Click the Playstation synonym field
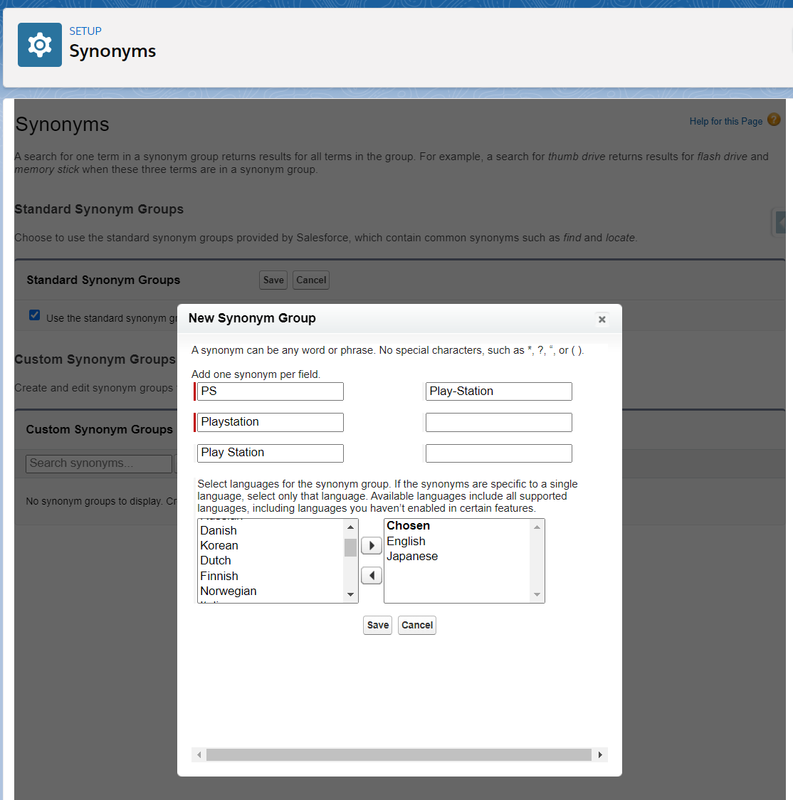 271,423
